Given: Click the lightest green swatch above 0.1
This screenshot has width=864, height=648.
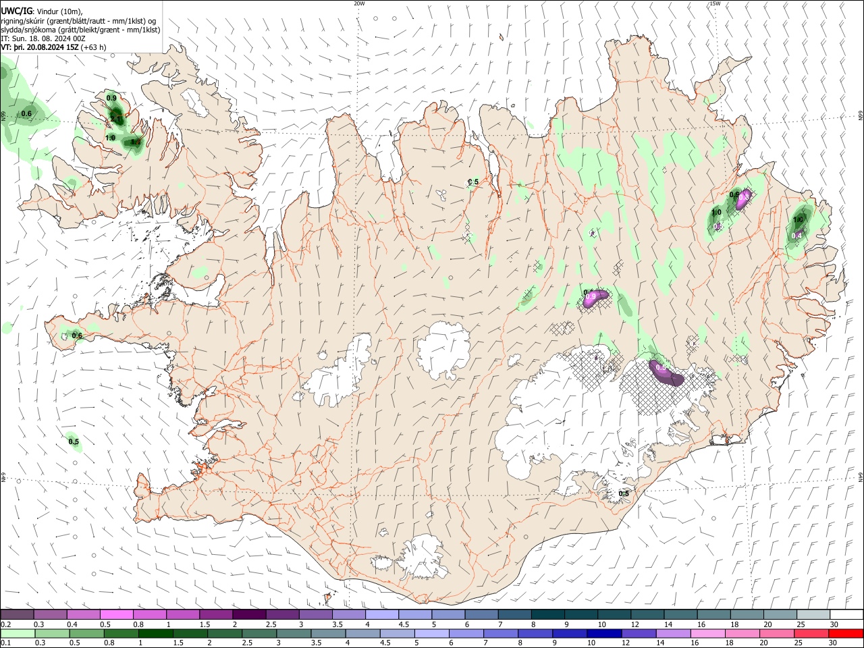Looking at the screenshot, I should point(17,633).
